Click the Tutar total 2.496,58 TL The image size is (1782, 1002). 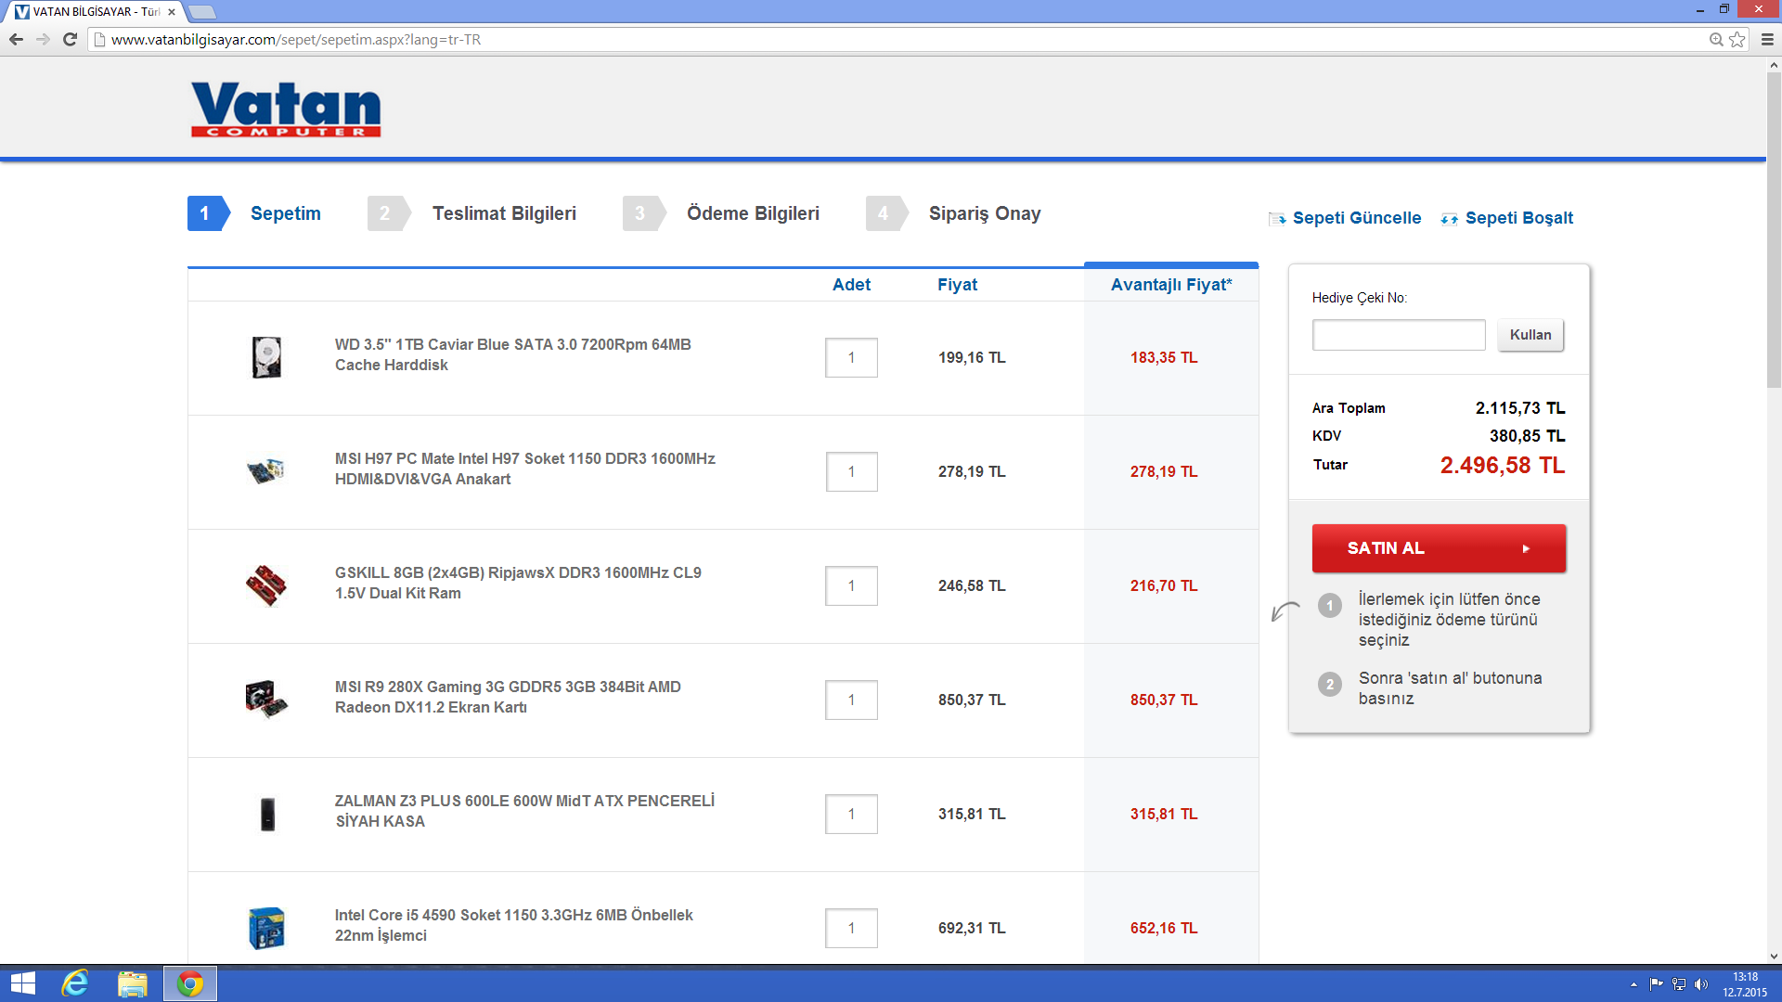tap(1502, 465)
